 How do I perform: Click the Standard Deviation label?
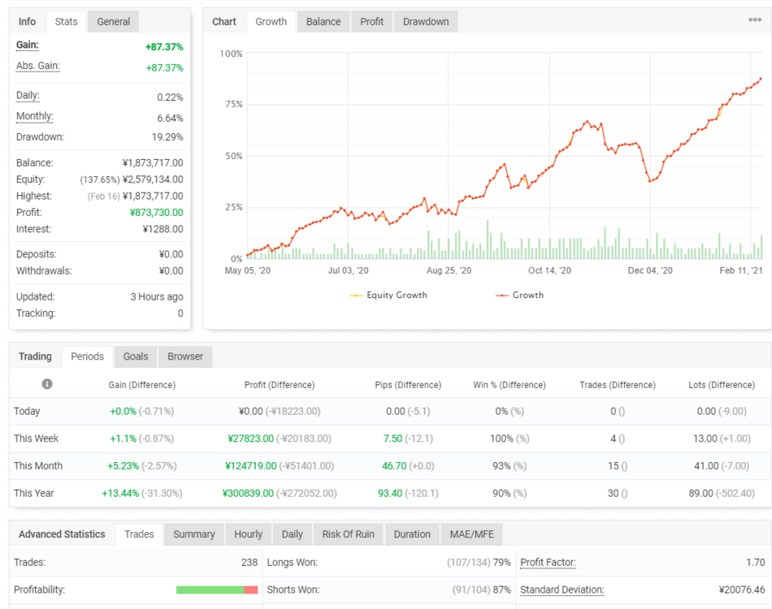point(562,590)
